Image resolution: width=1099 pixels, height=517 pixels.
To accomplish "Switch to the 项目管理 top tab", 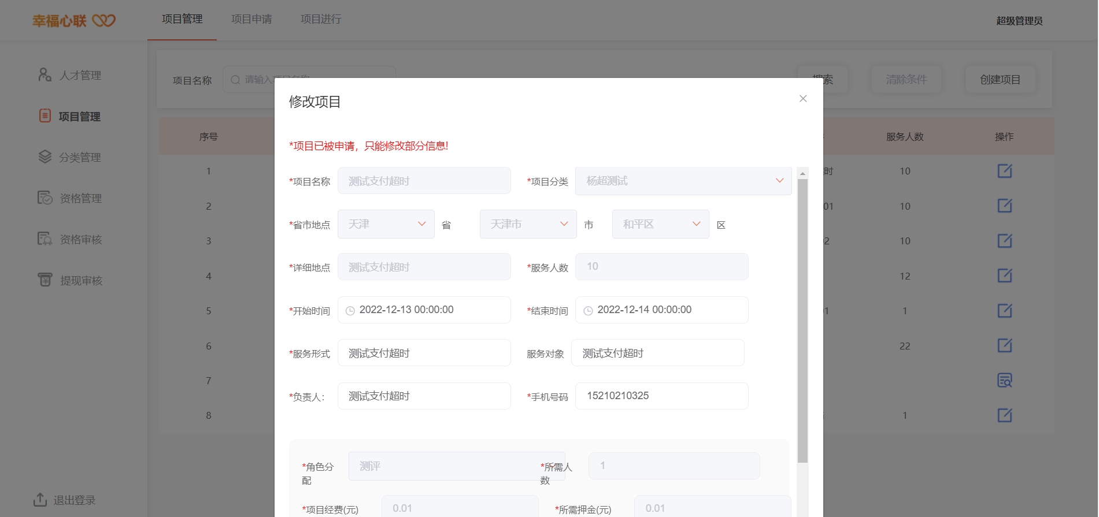I will coord(182,19).
